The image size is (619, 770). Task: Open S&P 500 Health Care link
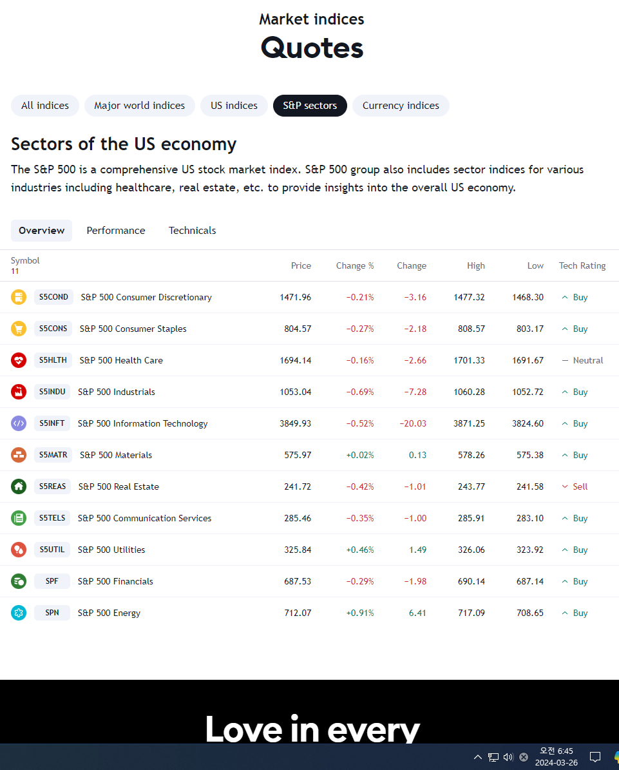pos(121,360)
